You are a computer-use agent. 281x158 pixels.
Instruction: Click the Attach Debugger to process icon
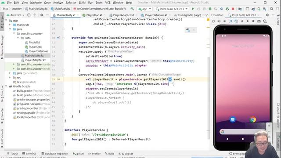[x=227, y=9]
